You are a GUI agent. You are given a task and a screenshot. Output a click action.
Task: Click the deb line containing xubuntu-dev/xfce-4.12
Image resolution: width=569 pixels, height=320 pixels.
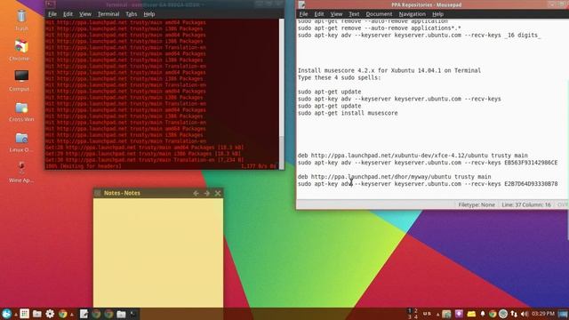(413, 156)
